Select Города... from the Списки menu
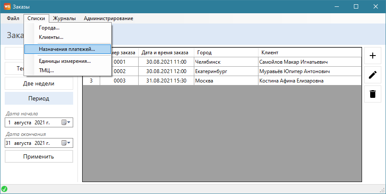 pyautogui.click(x=49, y=28)
